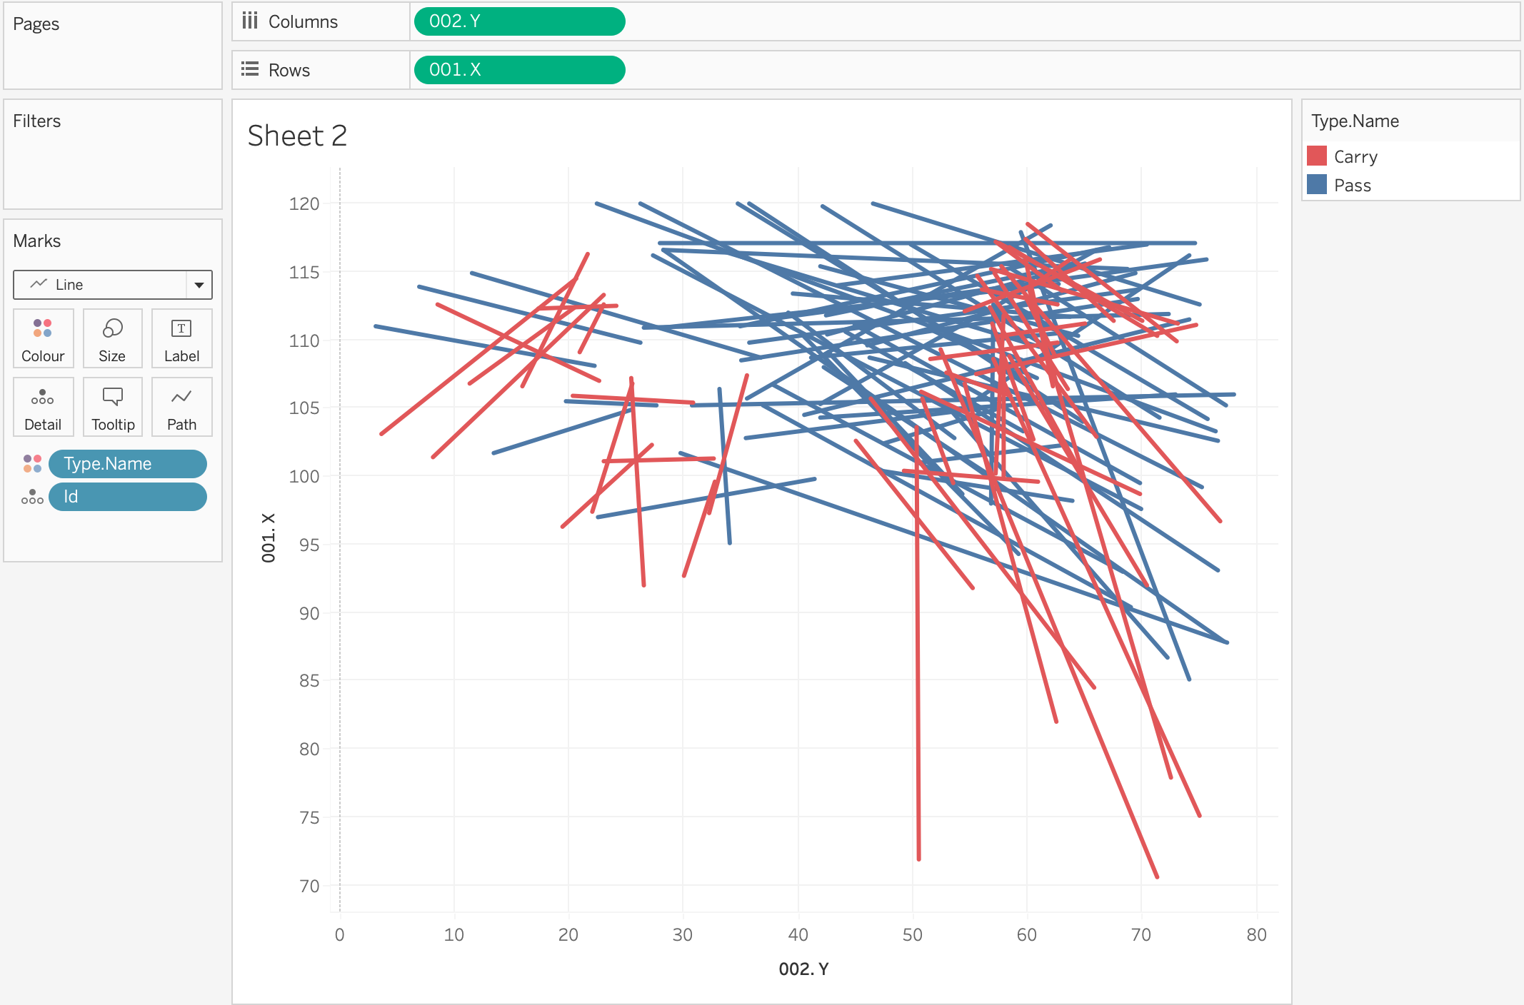Select the 002. Y pill in Columns
This screenshot has width=1524, height=1005.
point(519,21)
